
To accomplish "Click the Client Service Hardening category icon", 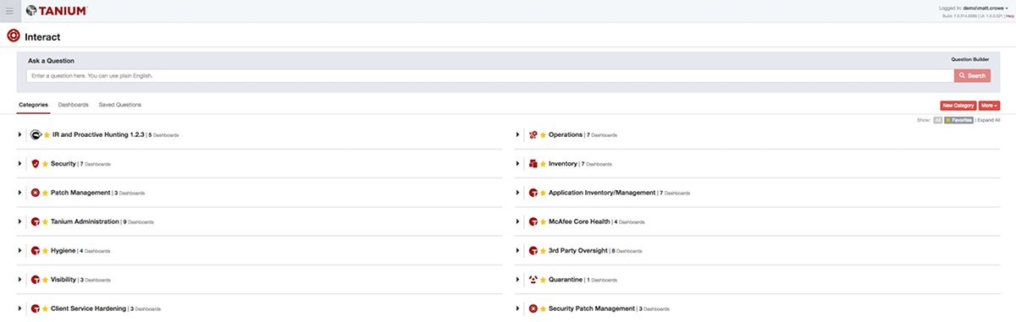I will click(x=36, y=308).
